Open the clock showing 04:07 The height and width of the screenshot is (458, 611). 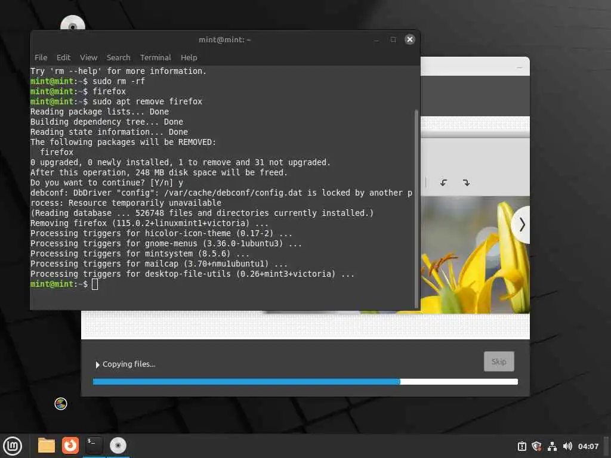588,446
